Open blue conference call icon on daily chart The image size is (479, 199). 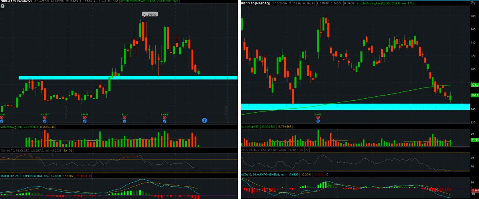(x=318, y=121)
